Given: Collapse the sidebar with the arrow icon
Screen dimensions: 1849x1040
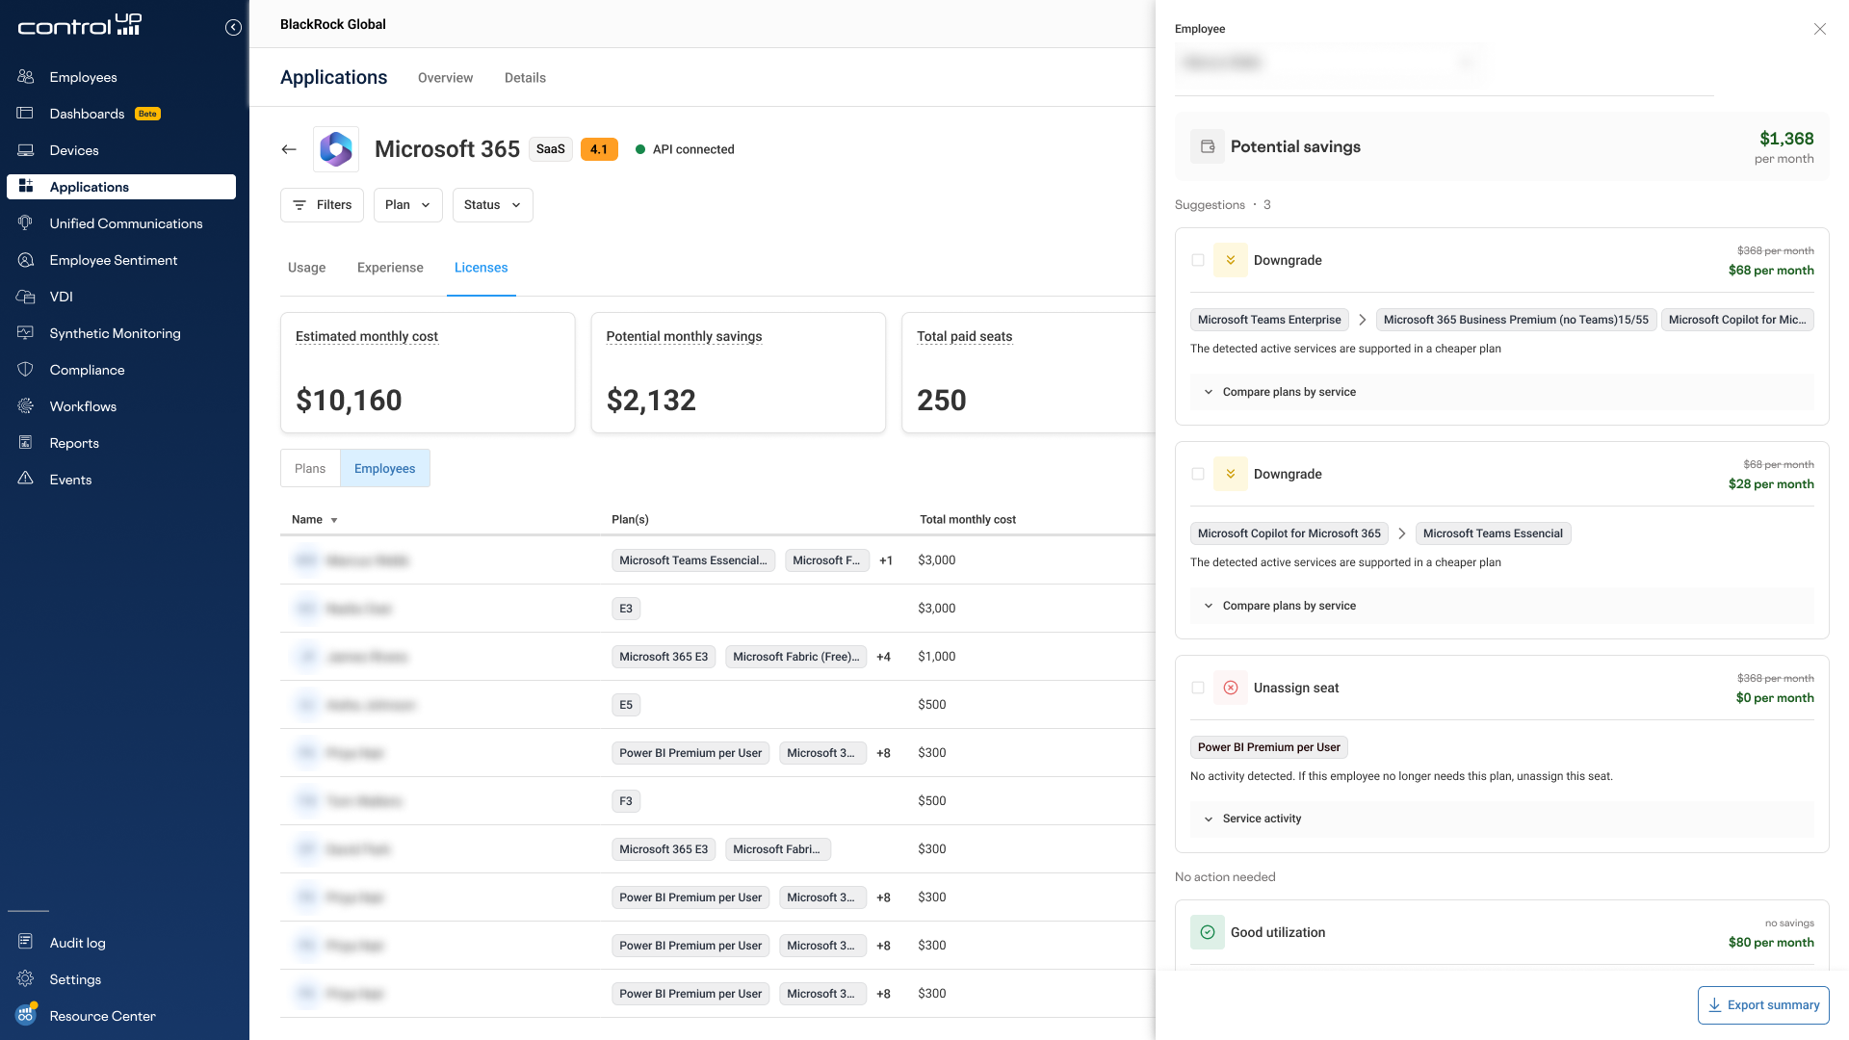Looking at the screenshot, I should pyautogui.click(x=233, y=27).
